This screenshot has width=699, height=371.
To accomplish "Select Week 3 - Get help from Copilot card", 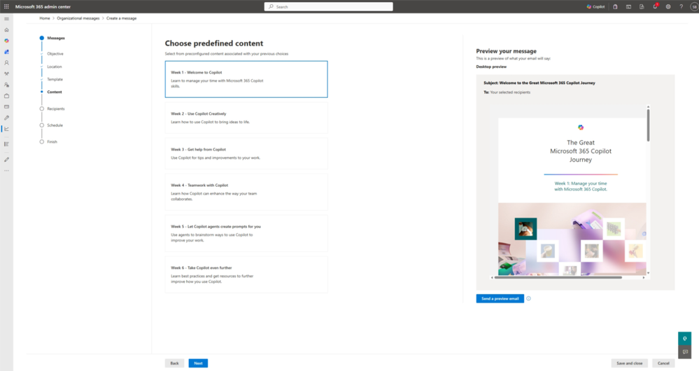I will click(246, 153).
